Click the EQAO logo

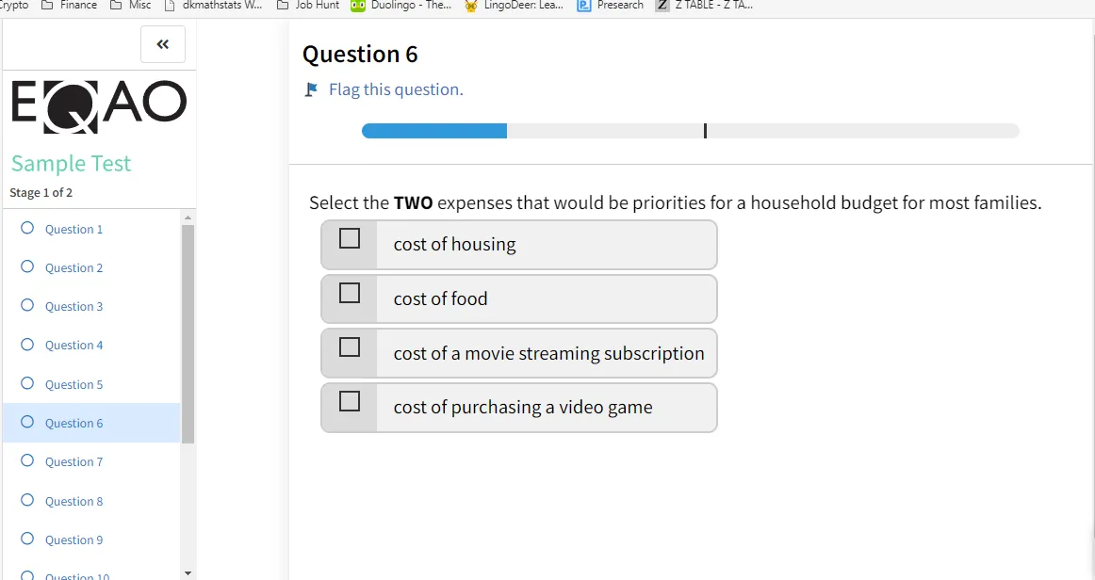tap(99, 103)
